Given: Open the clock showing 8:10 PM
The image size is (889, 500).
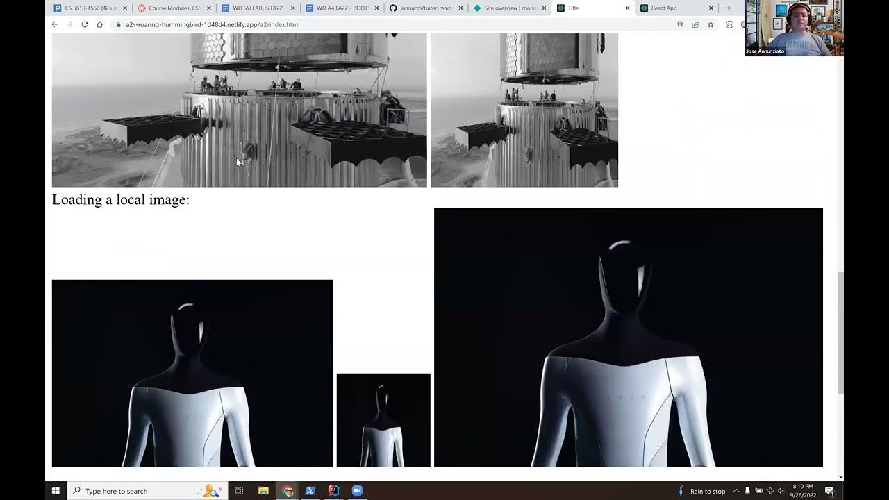Looking at the screenshot, I should point(803,491).
